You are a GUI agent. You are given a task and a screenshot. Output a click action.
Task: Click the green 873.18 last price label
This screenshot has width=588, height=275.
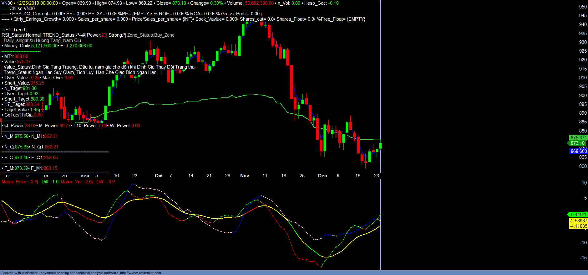(577, 143)
